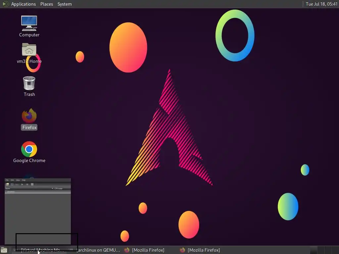Click the show desktop icon in bottom panel
This screenshot has width=339, height=254.
[x=4, y=250]
